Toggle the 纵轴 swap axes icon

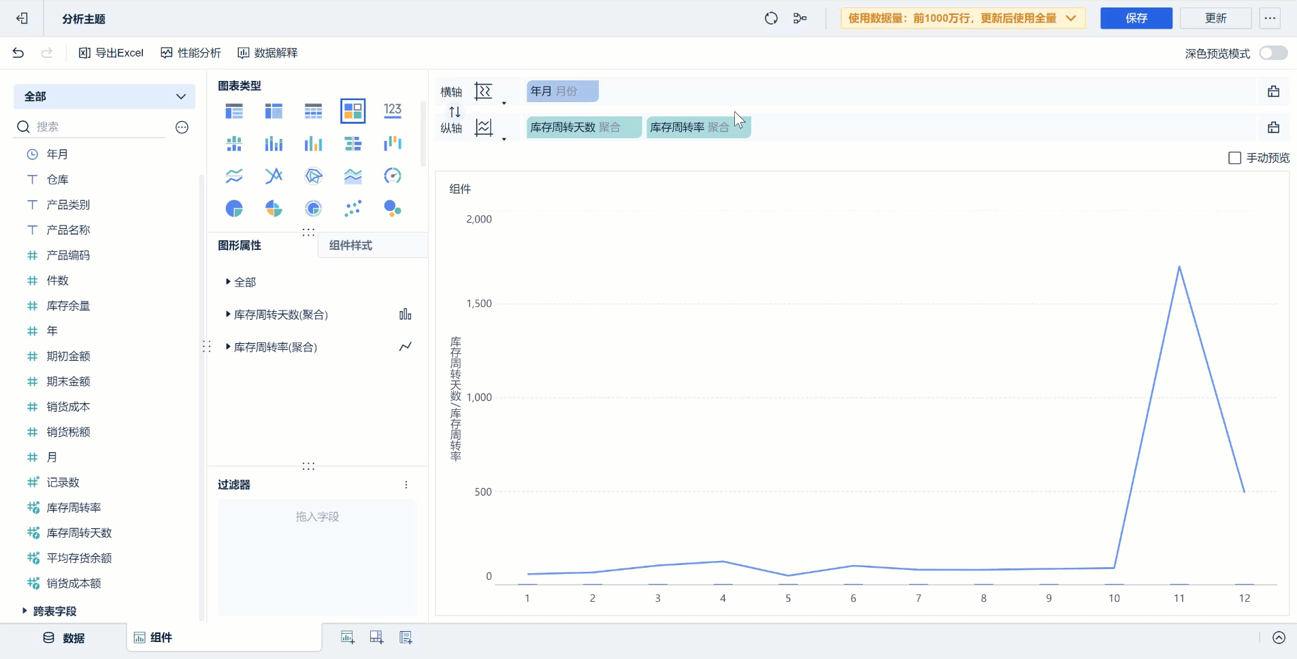coord(455,112)
